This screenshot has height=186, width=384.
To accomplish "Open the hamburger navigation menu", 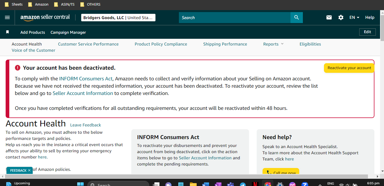I will pos(7,17).
